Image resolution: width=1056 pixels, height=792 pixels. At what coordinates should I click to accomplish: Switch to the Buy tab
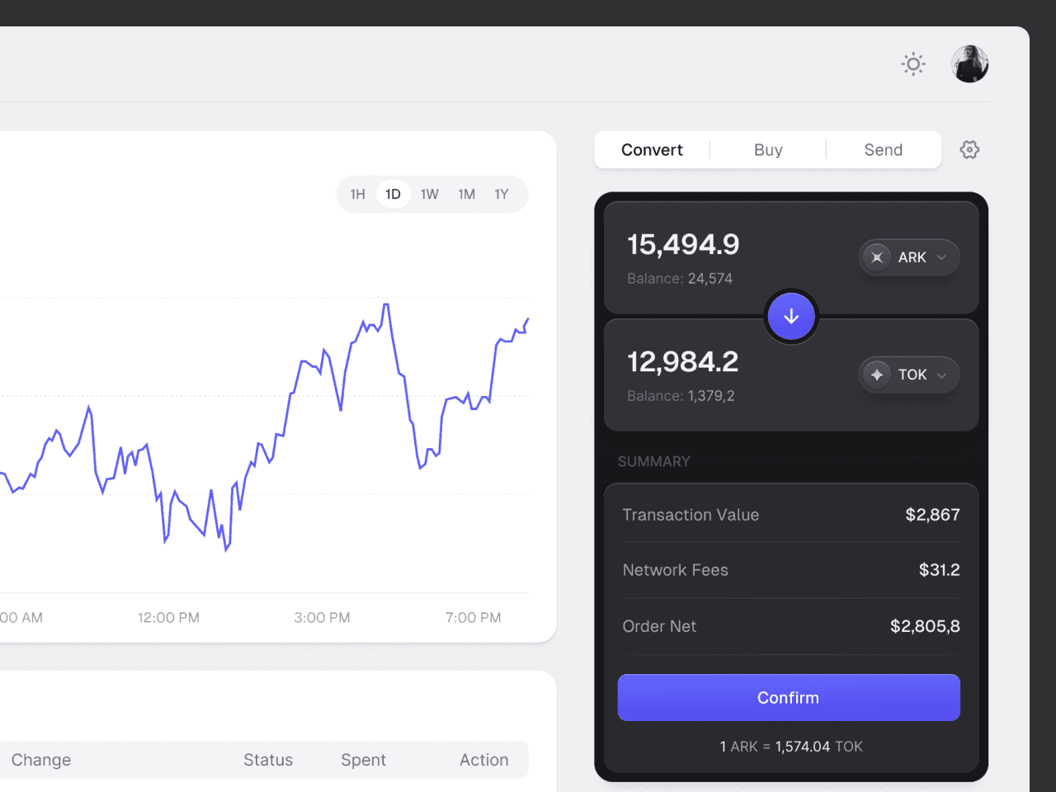768,150
